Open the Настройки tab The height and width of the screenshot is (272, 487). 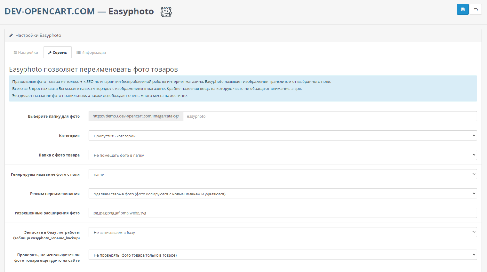click(26, 53)
